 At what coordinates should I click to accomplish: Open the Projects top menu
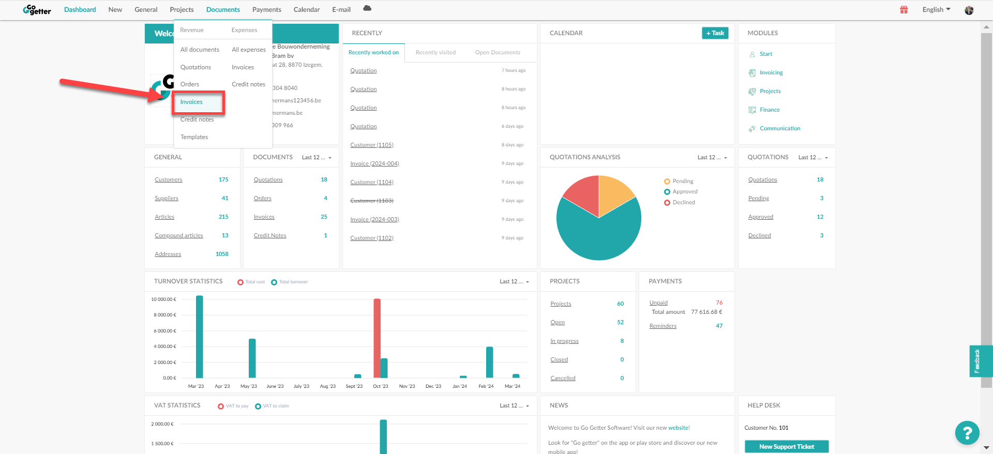click(182, 9)
